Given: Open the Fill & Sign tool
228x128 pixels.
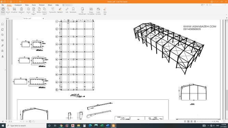Looking at the screenshot, I should pos(105,11).
